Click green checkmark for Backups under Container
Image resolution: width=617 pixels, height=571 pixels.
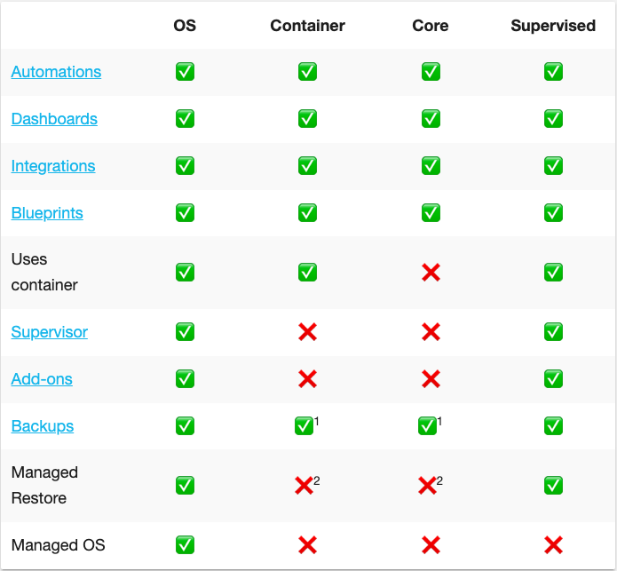pyautogui.click(x=304, y=426)
